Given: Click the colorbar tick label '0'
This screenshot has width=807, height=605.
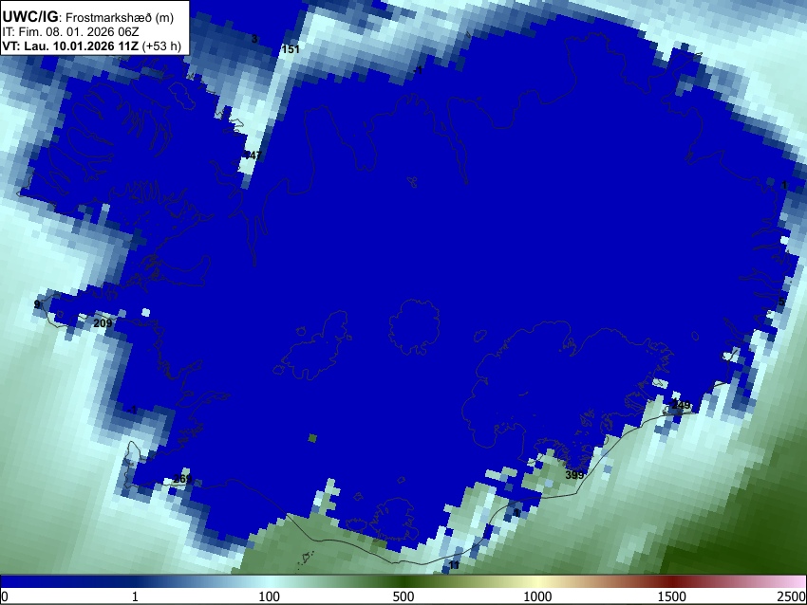Looking at the screenshot, I should [x=5, y=596].
